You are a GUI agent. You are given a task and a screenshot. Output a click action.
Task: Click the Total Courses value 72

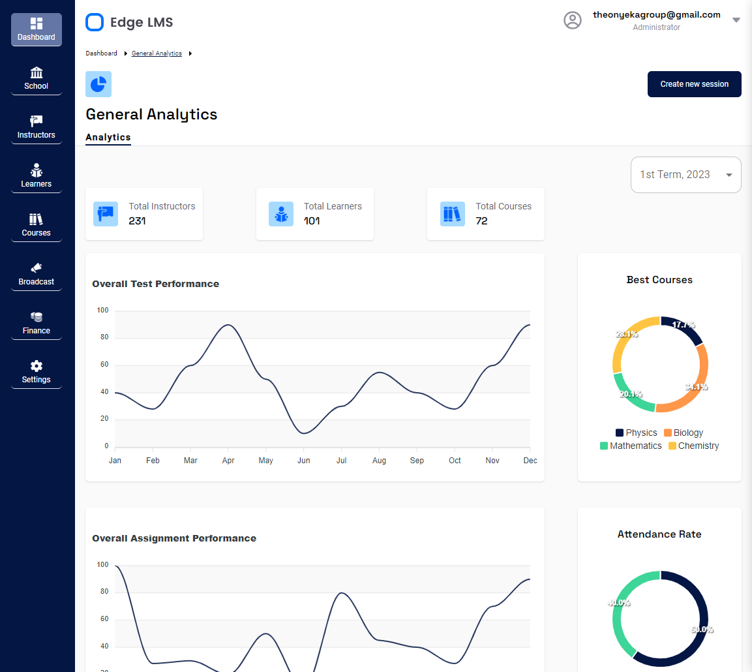point(481,221)
